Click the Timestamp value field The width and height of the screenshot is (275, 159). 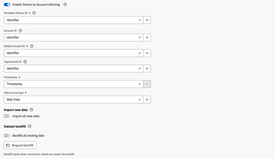(73, 84)
